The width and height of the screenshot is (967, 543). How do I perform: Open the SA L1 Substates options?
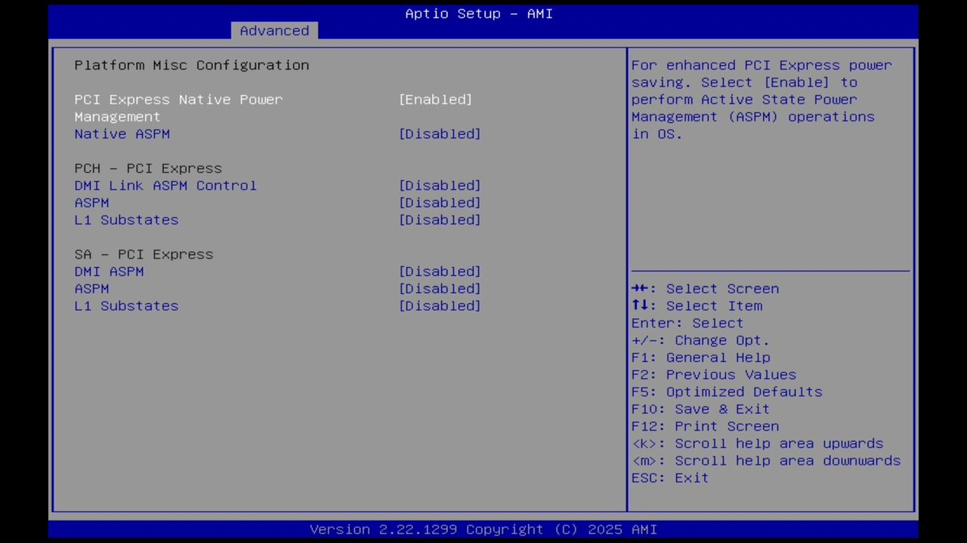[439, 305]
